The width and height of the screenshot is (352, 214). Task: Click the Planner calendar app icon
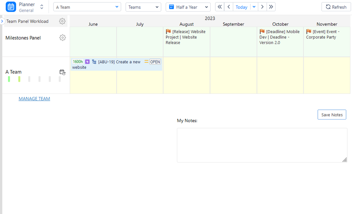coord(11,7)
